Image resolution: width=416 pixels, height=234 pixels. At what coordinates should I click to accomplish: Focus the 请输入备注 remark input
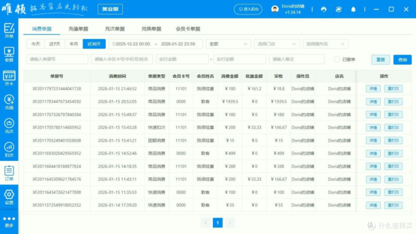point(297,59)
